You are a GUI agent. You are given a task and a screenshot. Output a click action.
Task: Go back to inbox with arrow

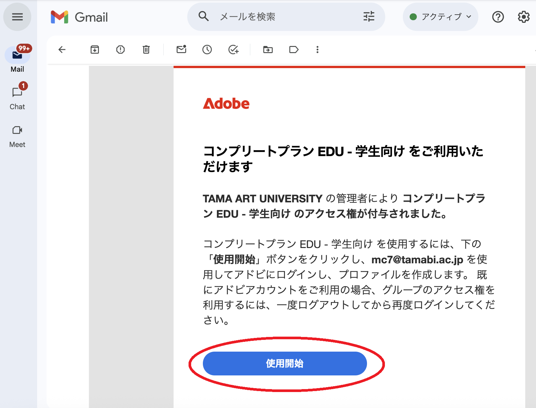(x=62, y=50)
